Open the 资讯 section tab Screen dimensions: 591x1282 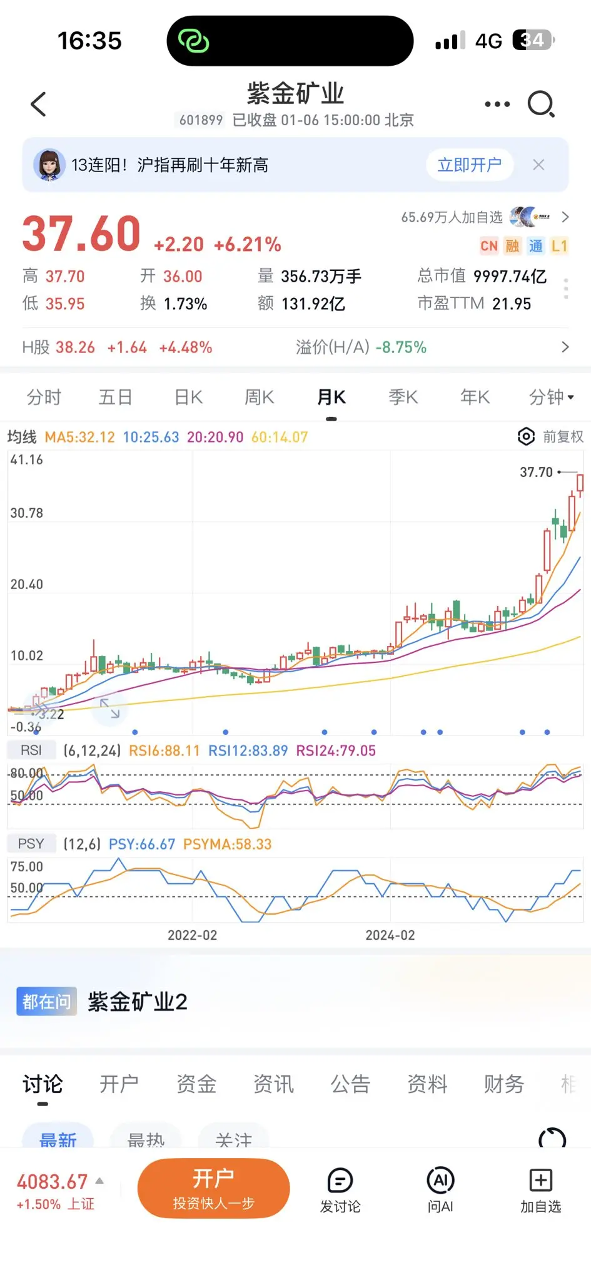(x=273, y=1084)
